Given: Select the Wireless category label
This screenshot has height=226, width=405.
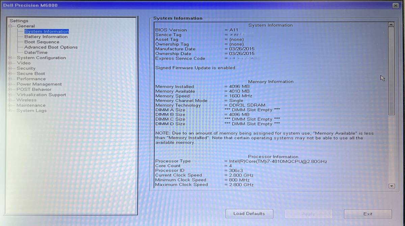Looking at the screenshot, I should (27, 100).
